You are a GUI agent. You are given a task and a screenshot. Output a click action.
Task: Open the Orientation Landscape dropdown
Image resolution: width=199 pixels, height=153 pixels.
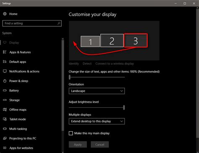pyautogui.click(x=97, y=91)
